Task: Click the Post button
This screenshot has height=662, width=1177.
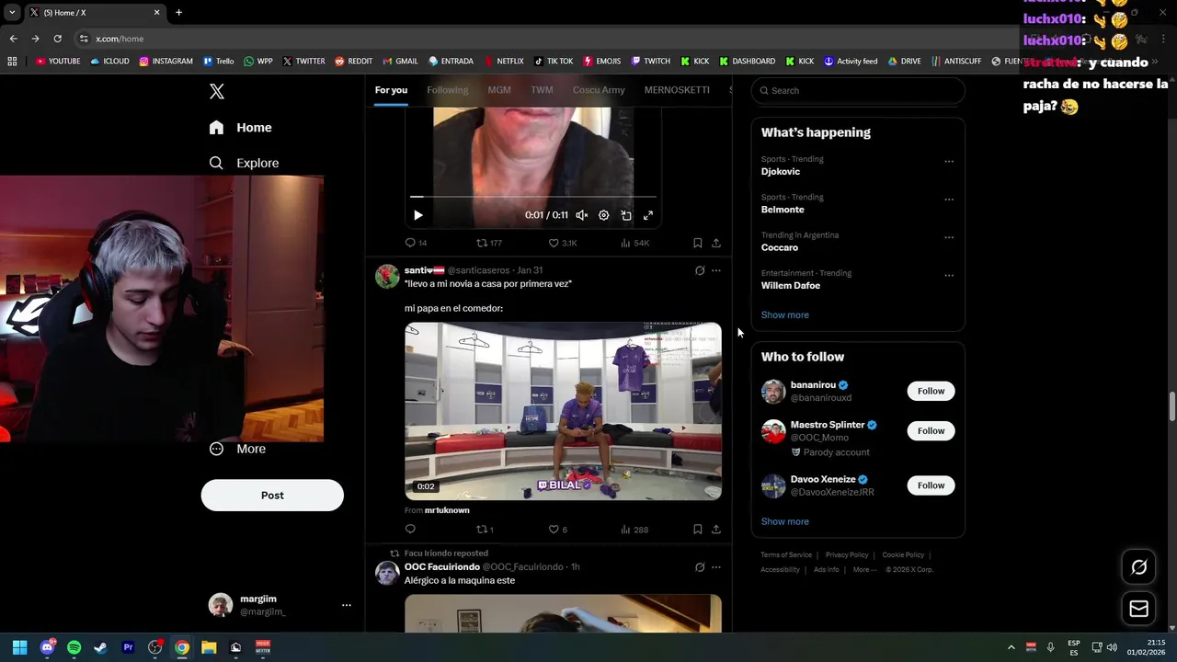Action: [x=272, y=496]
